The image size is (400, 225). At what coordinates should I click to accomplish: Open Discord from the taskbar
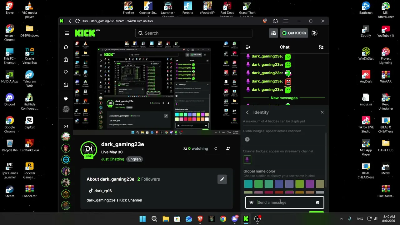pos(234,219)
